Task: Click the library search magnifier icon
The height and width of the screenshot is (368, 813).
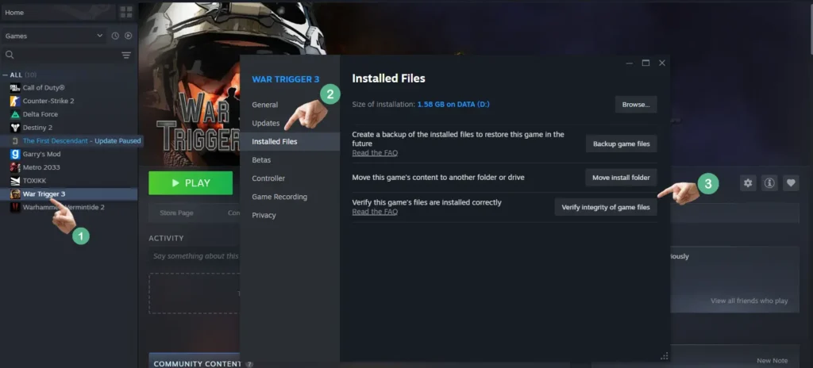Action: (10, 55)
